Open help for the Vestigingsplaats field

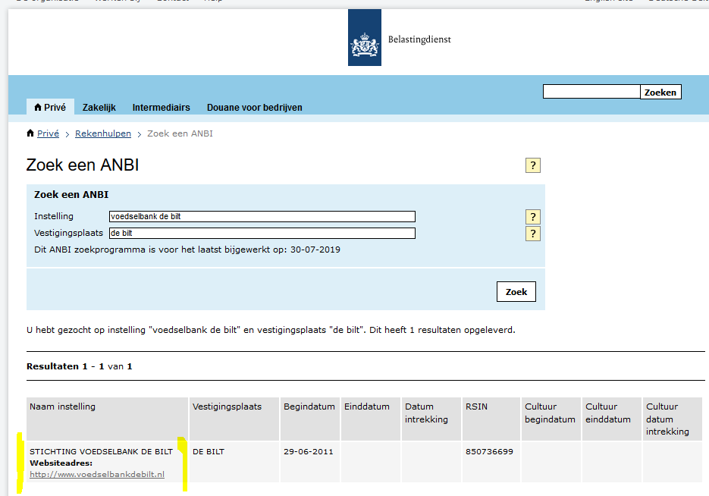tap(532, 234)
